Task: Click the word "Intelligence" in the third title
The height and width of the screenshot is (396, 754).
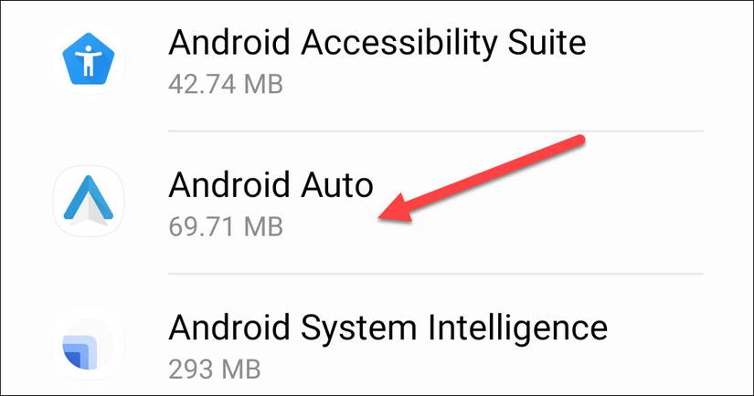Action: (518, 329)
